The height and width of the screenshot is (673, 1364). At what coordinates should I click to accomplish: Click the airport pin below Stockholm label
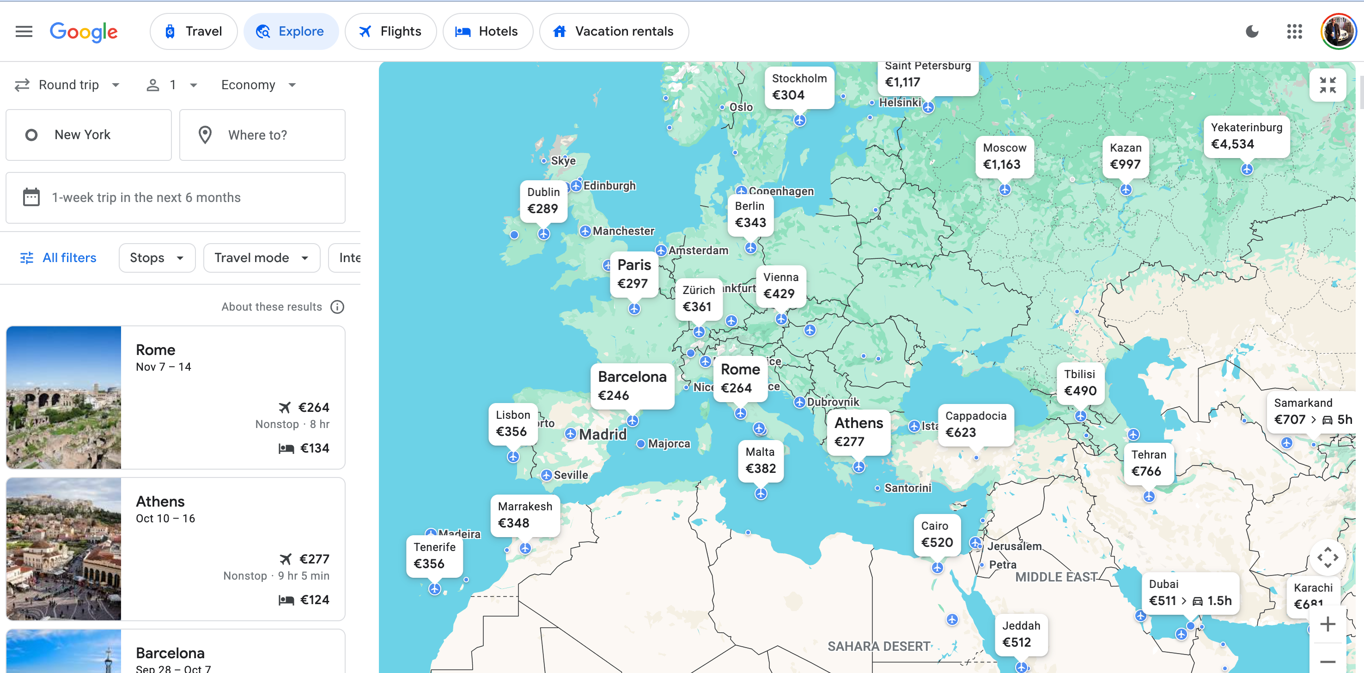[x=799, y=121]
